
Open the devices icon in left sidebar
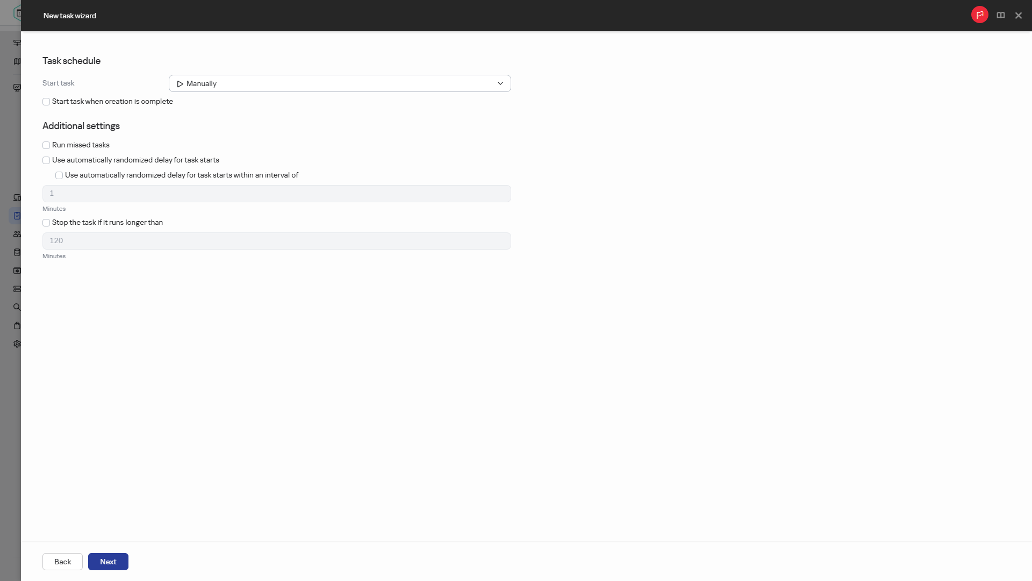click(x=17, y=197)
